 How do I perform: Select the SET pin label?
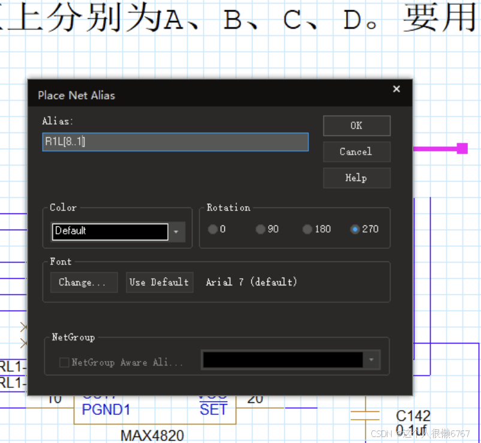(x=213, y=409)
